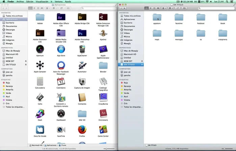Select the Contactos app icon

tap(82, 97)
